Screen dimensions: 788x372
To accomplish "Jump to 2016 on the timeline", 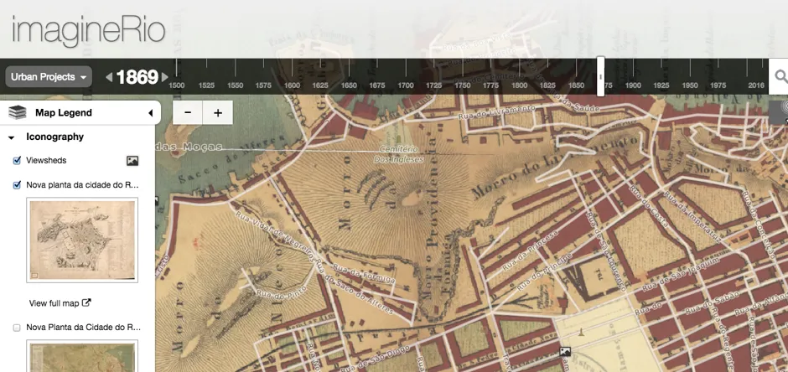I will [x=756, y=85].
